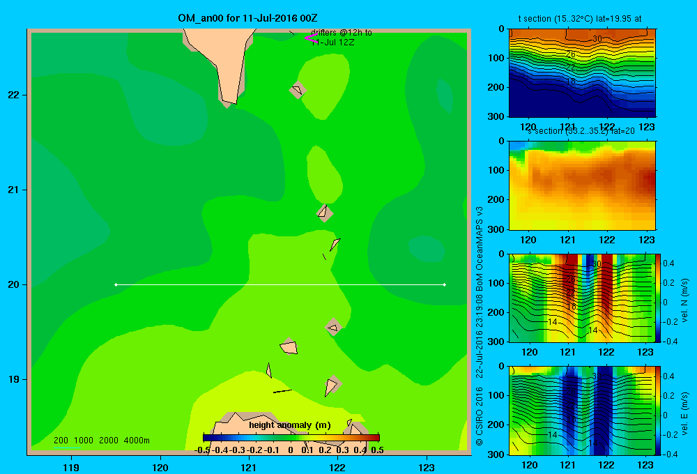The height and width of the screenshot is (474, 697).
Task: Click the "2000" depth contour legend entry
Action: [x=109, y=441]
